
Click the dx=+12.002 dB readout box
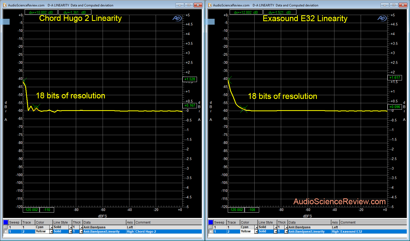(246, 12)
